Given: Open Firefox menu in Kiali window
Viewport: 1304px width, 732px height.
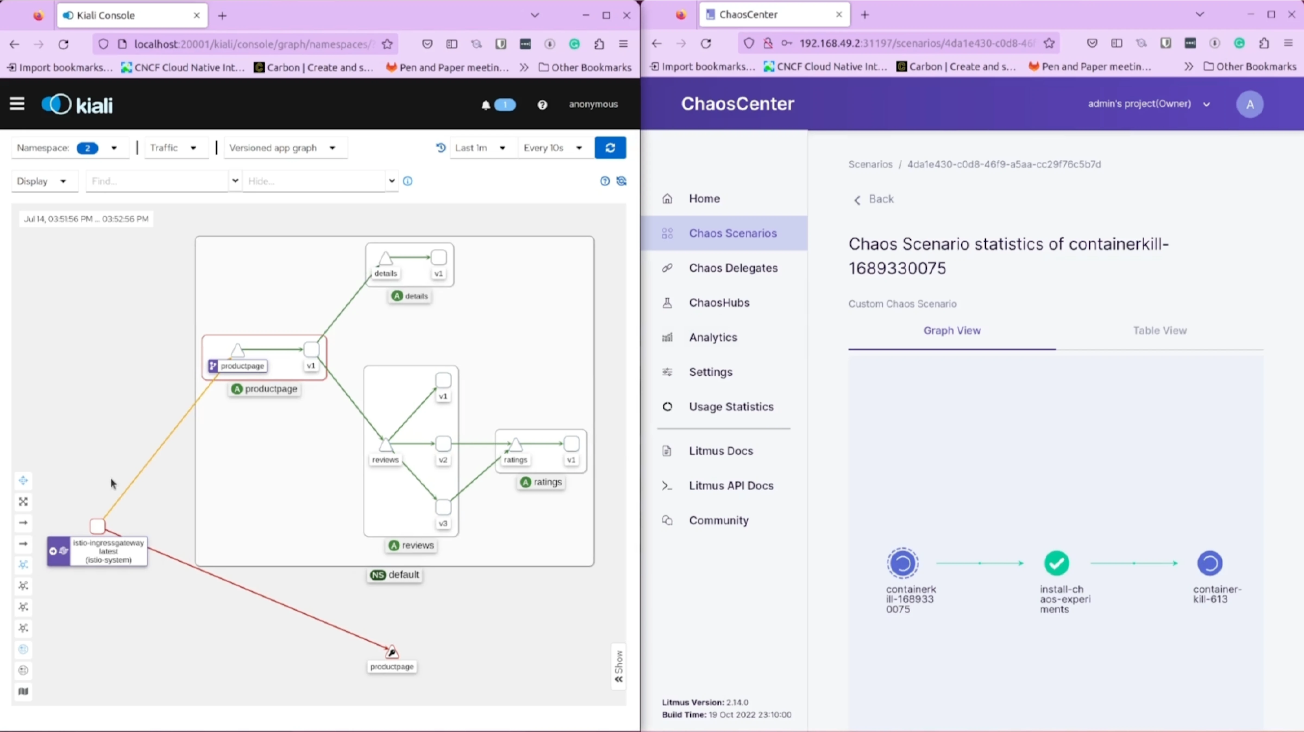Looking at the screenshot, I should pos(623,45).
